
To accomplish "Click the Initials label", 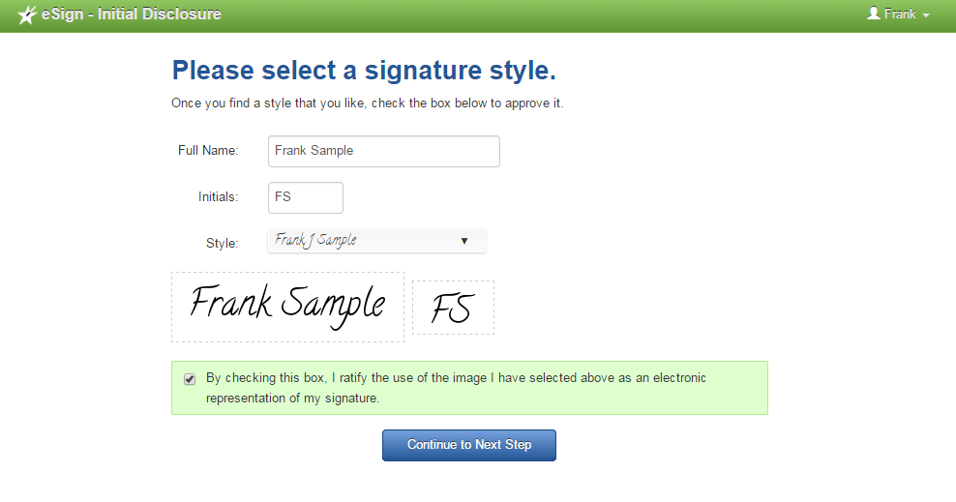I will click(218, 196).
